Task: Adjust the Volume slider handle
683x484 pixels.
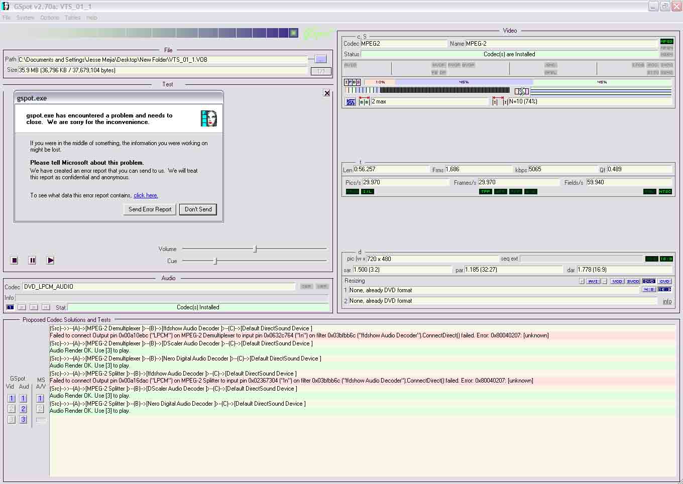Action: click(255, 249)
